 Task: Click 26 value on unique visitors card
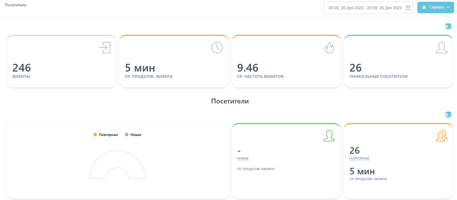(356, 68)
